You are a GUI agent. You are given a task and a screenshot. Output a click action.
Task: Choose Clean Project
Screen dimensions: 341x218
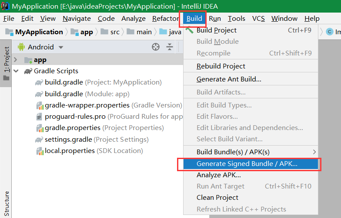pos(251,198)
